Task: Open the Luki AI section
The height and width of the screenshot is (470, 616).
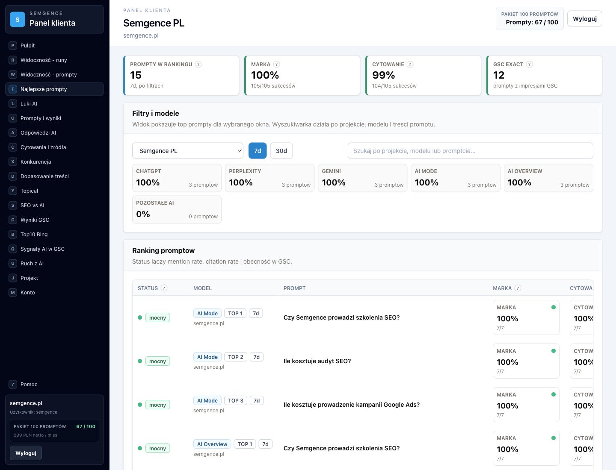Action: pos(54,103)
